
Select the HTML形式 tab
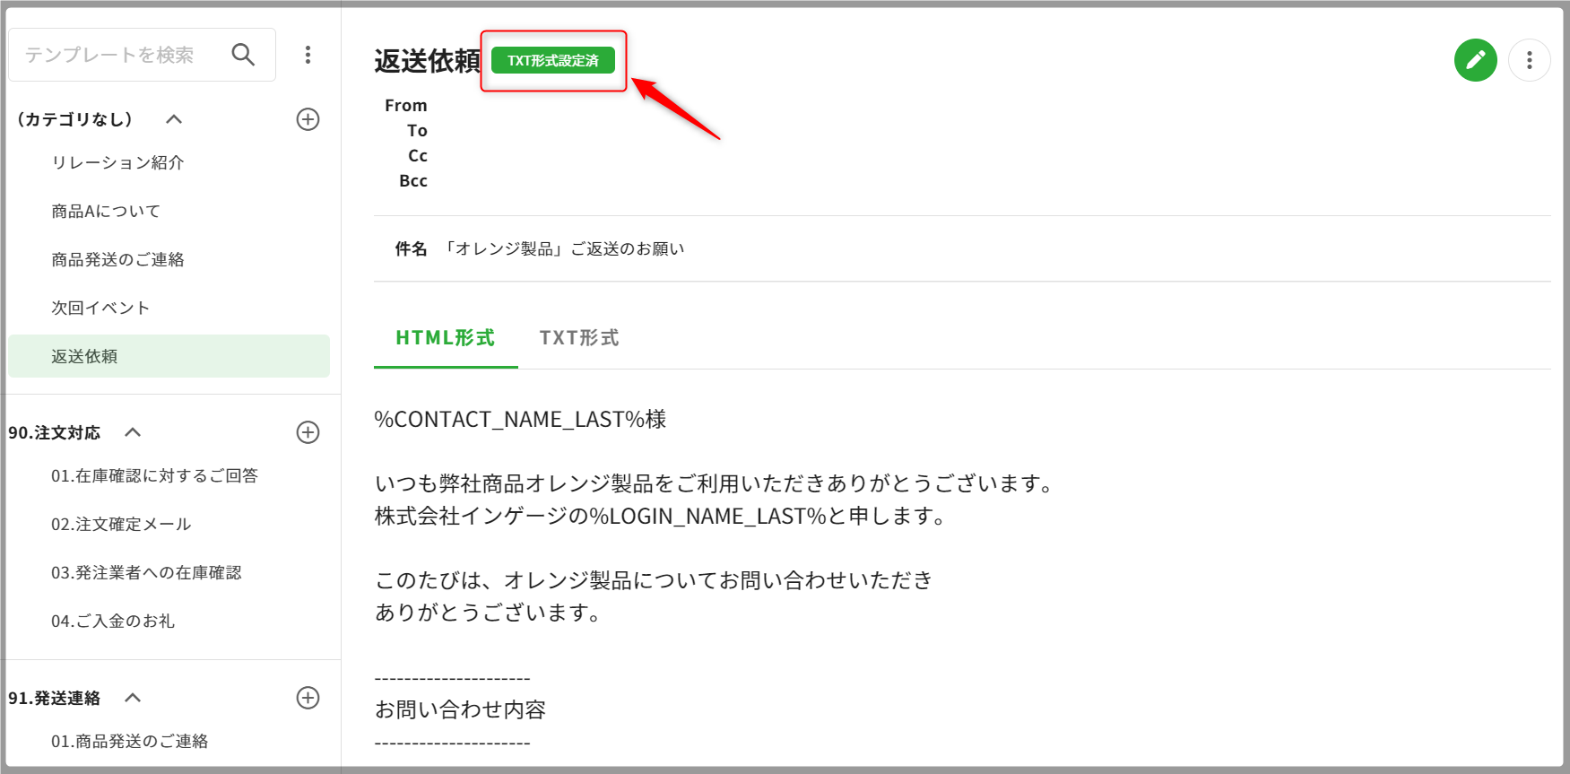pos(445,338)
